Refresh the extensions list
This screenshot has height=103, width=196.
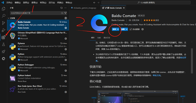coord(62,8)
